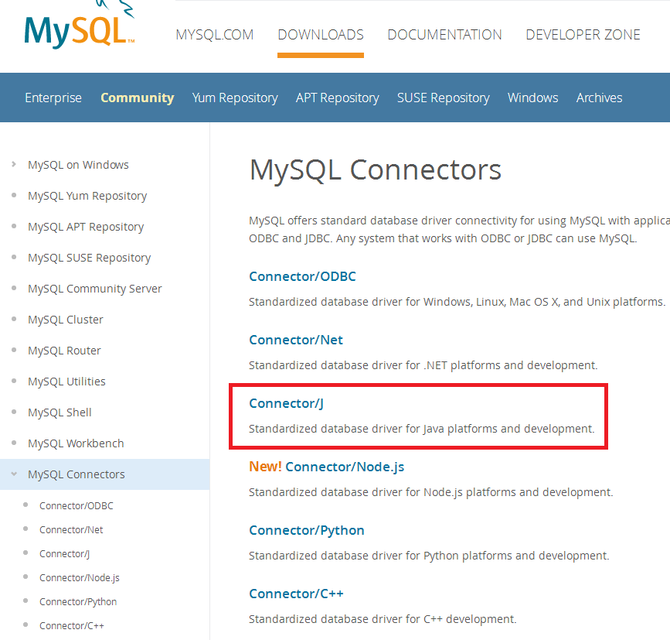Image resolution: width=670 pixels, height=640 pixels.
Task: Open the DOCUMENTATION top navigation tab
Action: coord(444,35)
